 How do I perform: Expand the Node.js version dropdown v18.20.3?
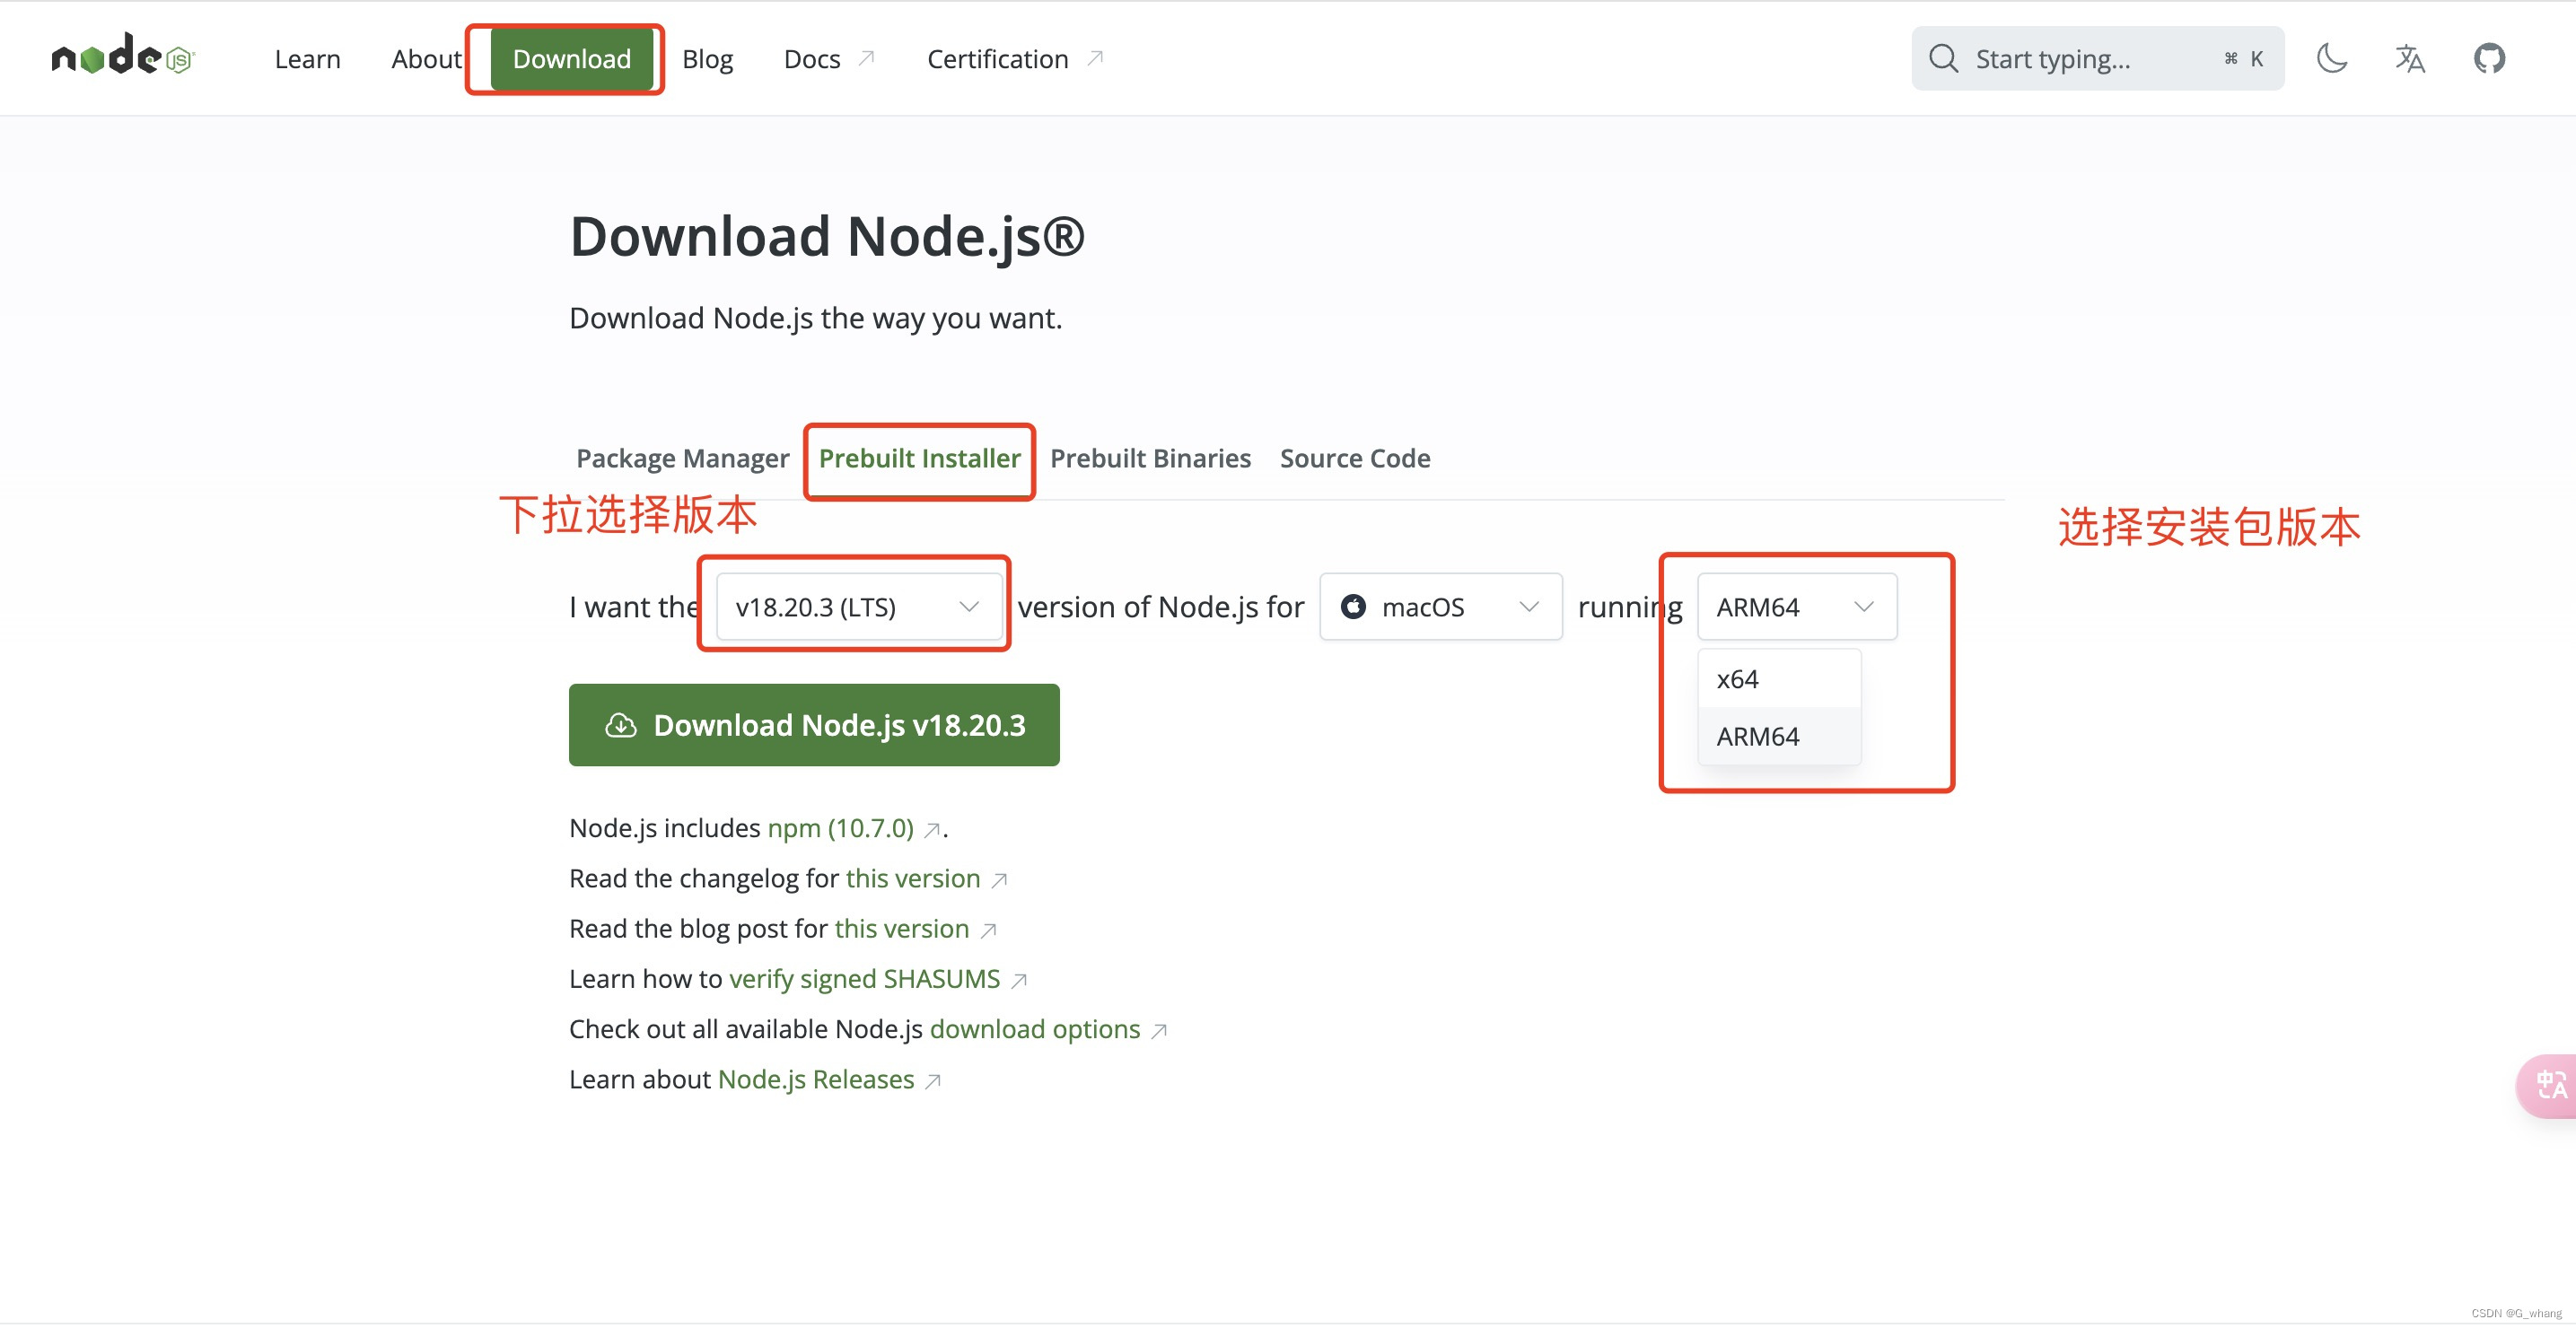pyautogui.click(x=854, y=605)
